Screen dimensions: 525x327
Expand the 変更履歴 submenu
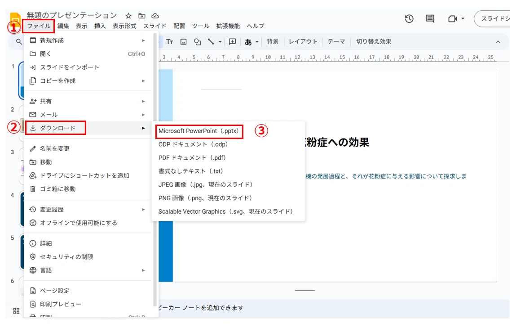tap(88, 209)
